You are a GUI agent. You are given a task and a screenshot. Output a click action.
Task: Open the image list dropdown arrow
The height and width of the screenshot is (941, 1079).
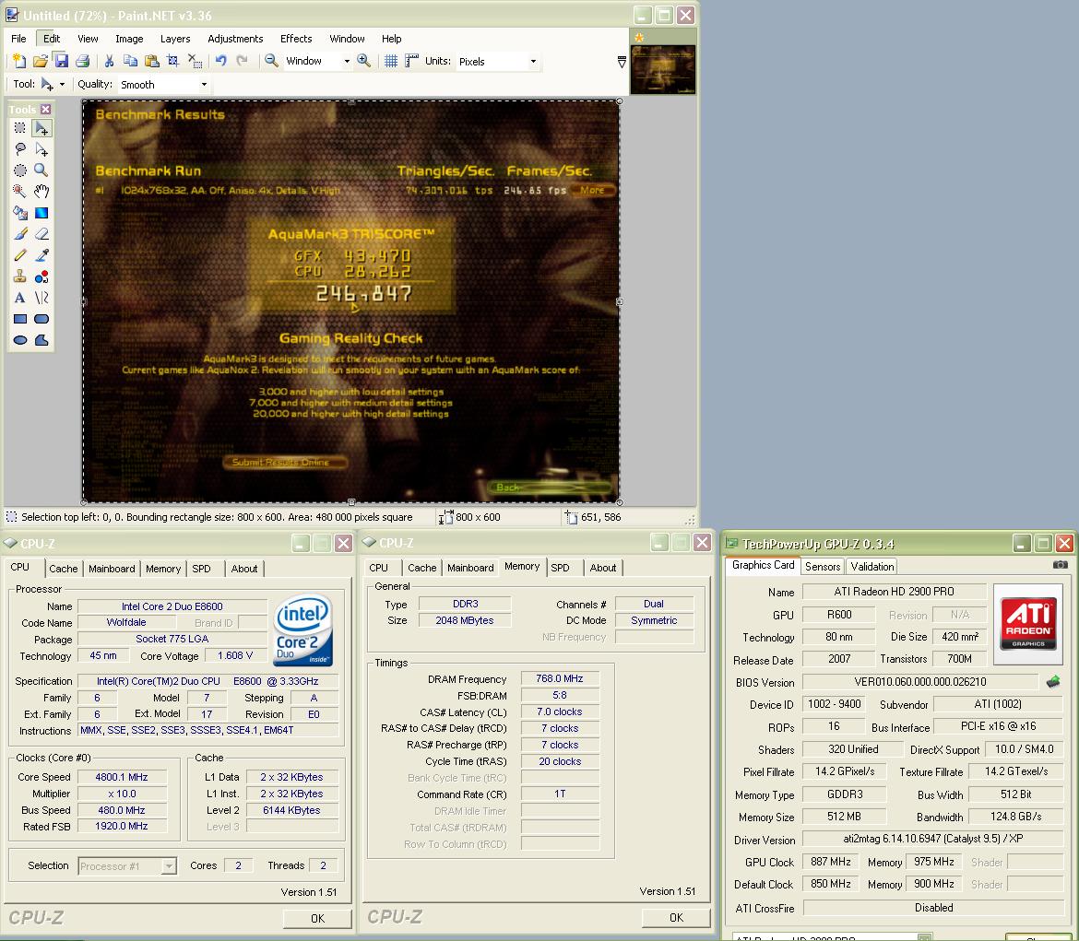pyautogui.click(x=622, y=63)
